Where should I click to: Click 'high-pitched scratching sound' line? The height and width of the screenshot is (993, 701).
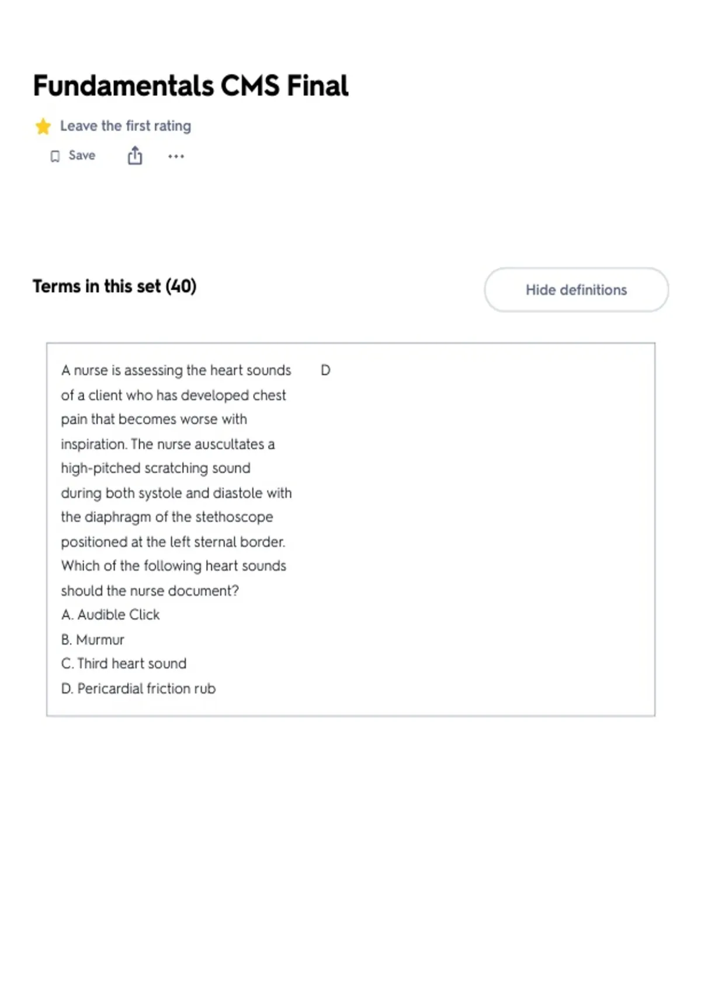[x=155, y=468]
